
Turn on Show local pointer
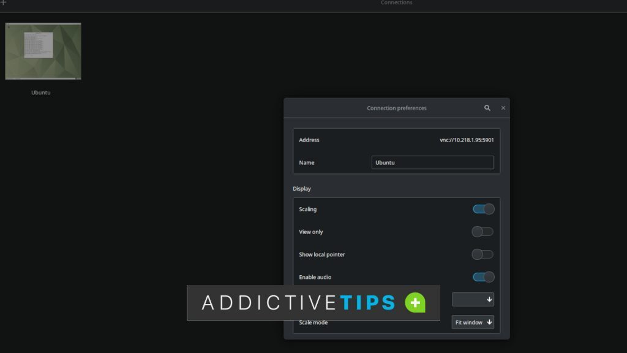(x=483, y=254)
